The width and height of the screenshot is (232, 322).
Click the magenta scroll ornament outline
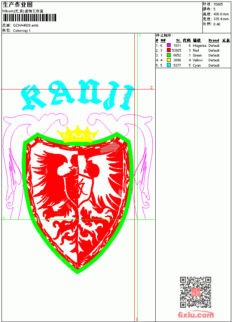point(16,164)
